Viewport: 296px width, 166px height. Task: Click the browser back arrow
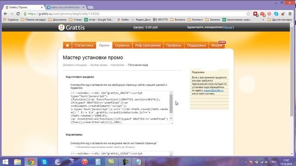pyautogui.click(x=6, y=14)
